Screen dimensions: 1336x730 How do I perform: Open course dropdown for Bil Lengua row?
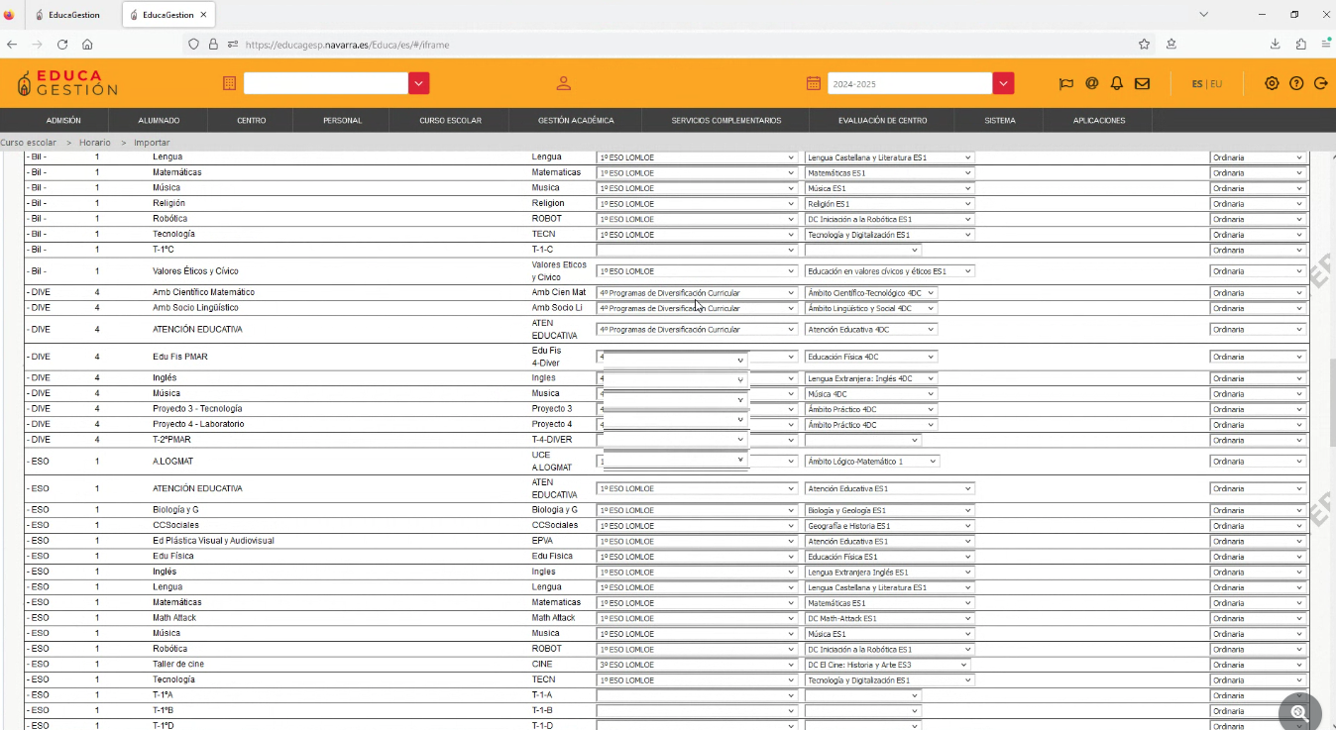tap(697, 157)
